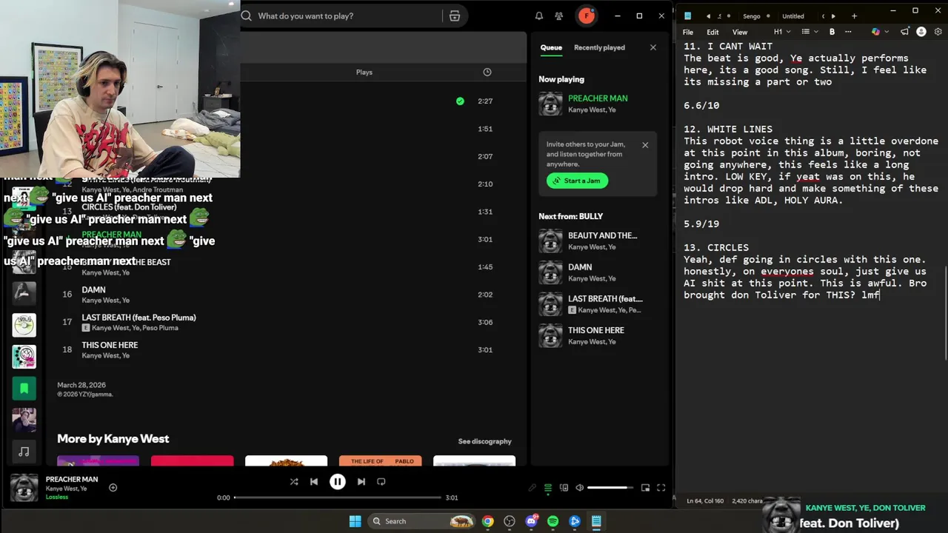Image resolution: width=948 pixels, height=533 pixels.
Task: Enter Spotify full screen mode
Action: 661,488
